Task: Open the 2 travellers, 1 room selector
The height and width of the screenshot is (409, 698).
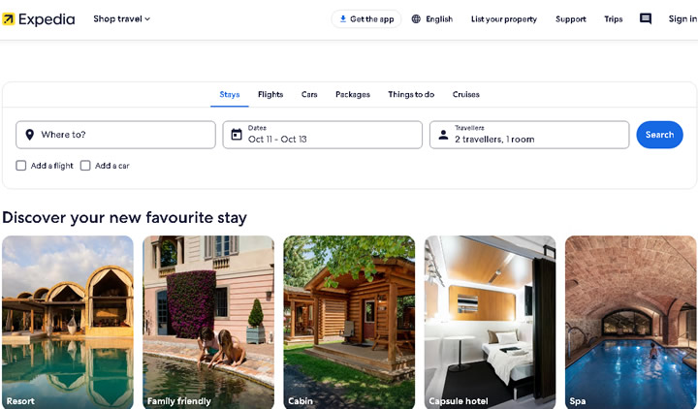Action: (529, 135)
